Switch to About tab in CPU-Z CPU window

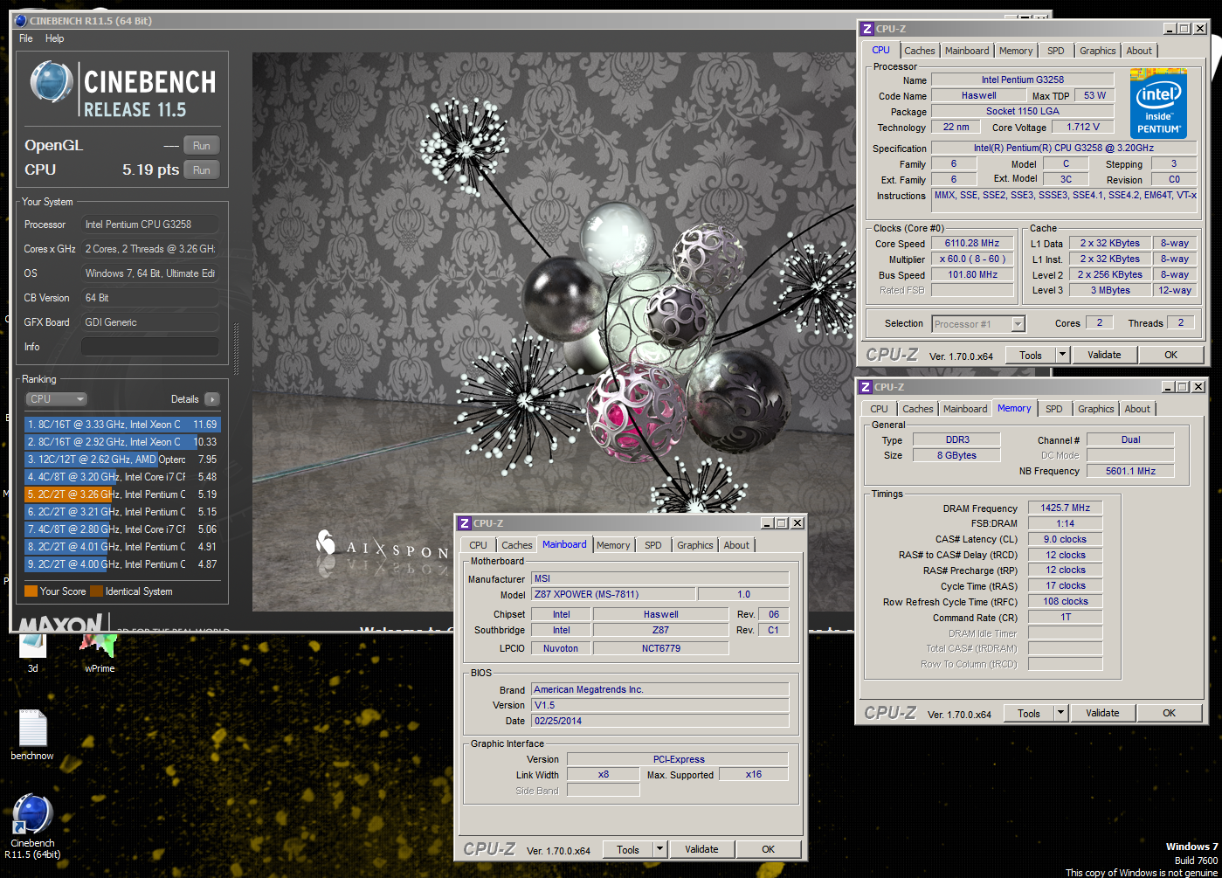[x=1139, y=51]
